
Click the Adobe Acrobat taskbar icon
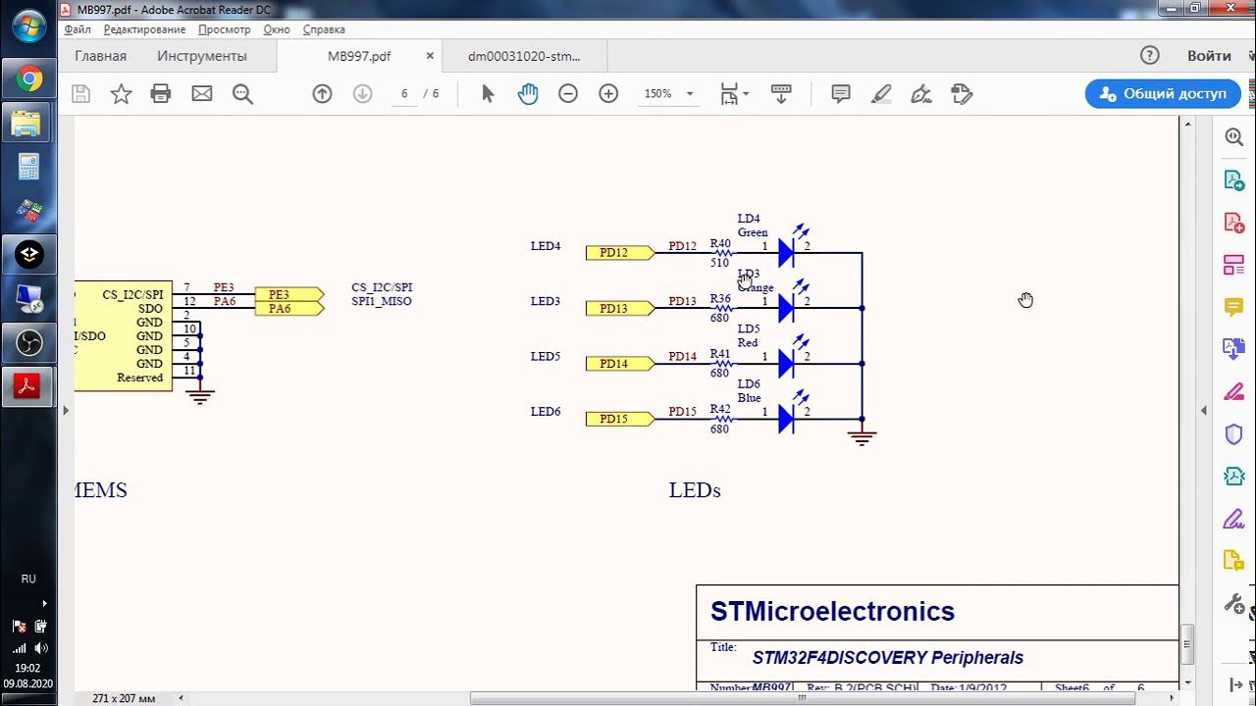tap(28, 386)
